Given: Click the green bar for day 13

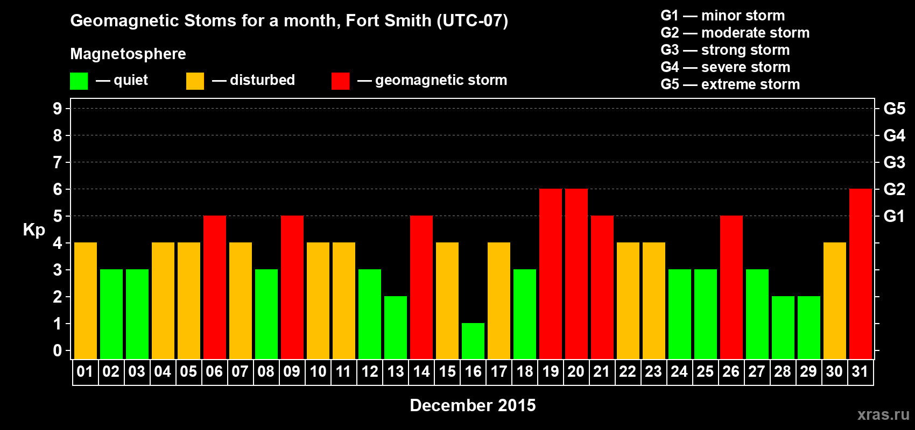Looking at the screenshot, I should click(396, 327).
